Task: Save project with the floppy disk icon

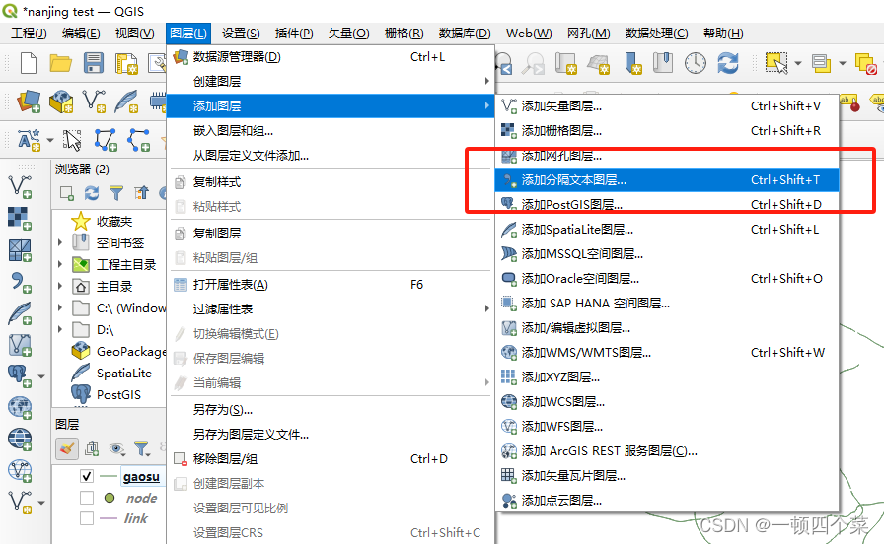Action: tap(94, 63)
